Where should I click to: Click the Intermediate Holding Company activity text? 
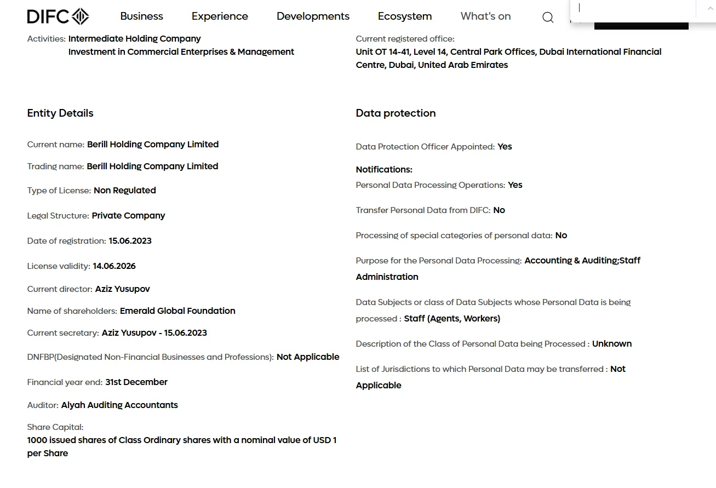[x=134, y=39]
